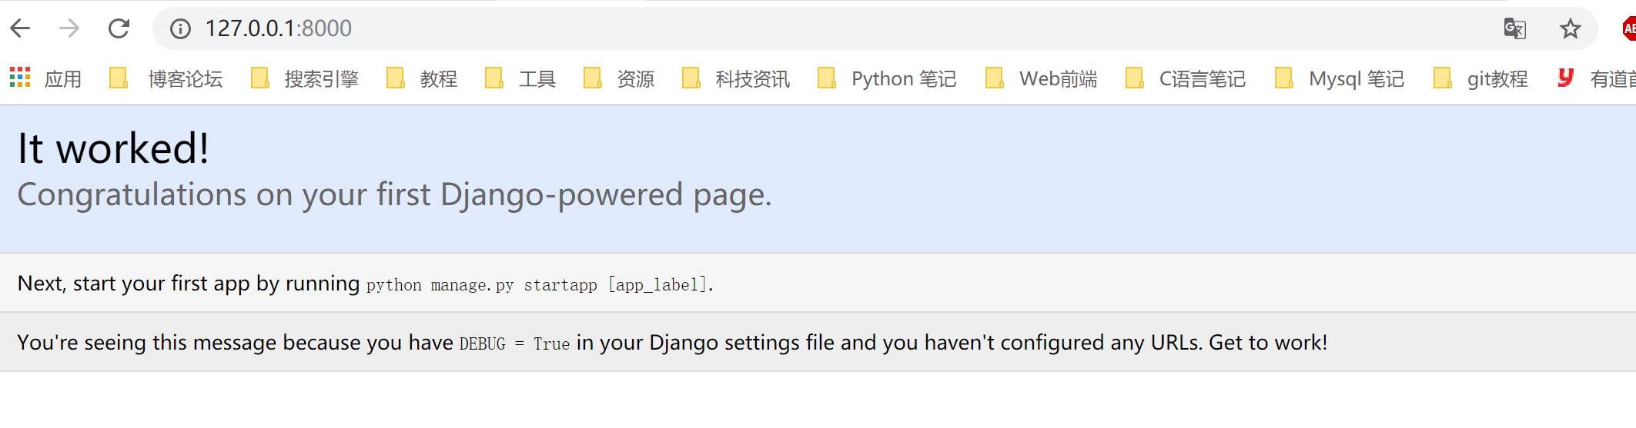This screenshot has height=428, width=1636.
Task: Open the apps grid shortcut (应用)
Action: coord(45,78)
